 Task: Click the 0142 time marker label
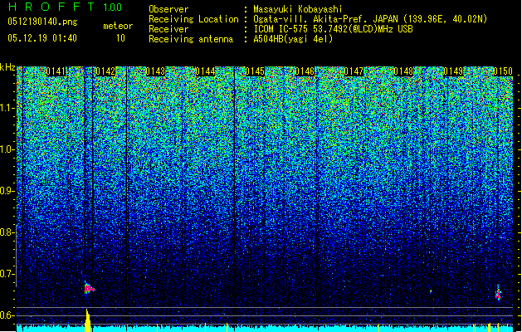click(x=105, y=71)
